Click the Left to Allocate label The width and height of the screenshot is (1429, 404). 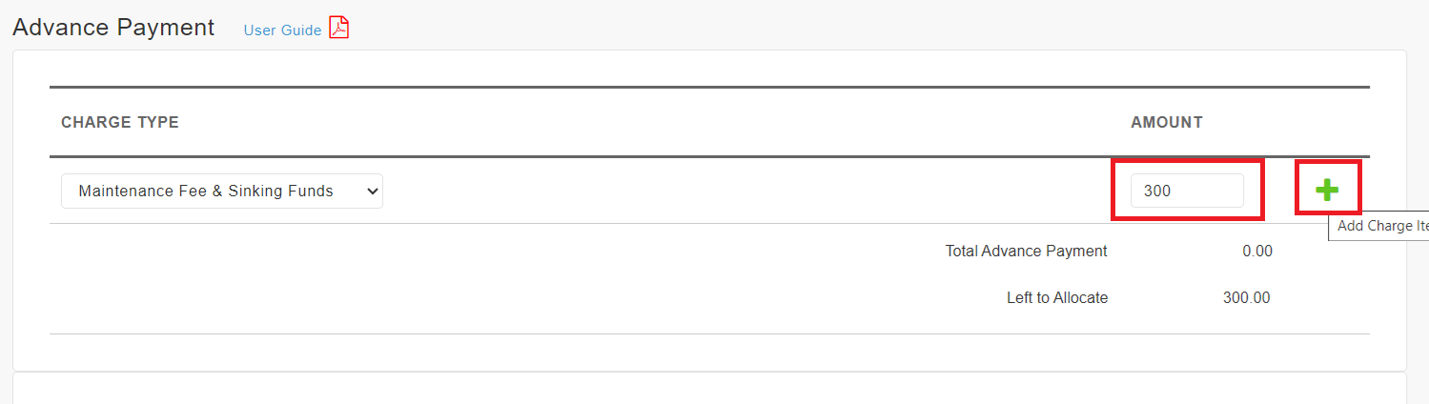click(x=1057, y=298)
